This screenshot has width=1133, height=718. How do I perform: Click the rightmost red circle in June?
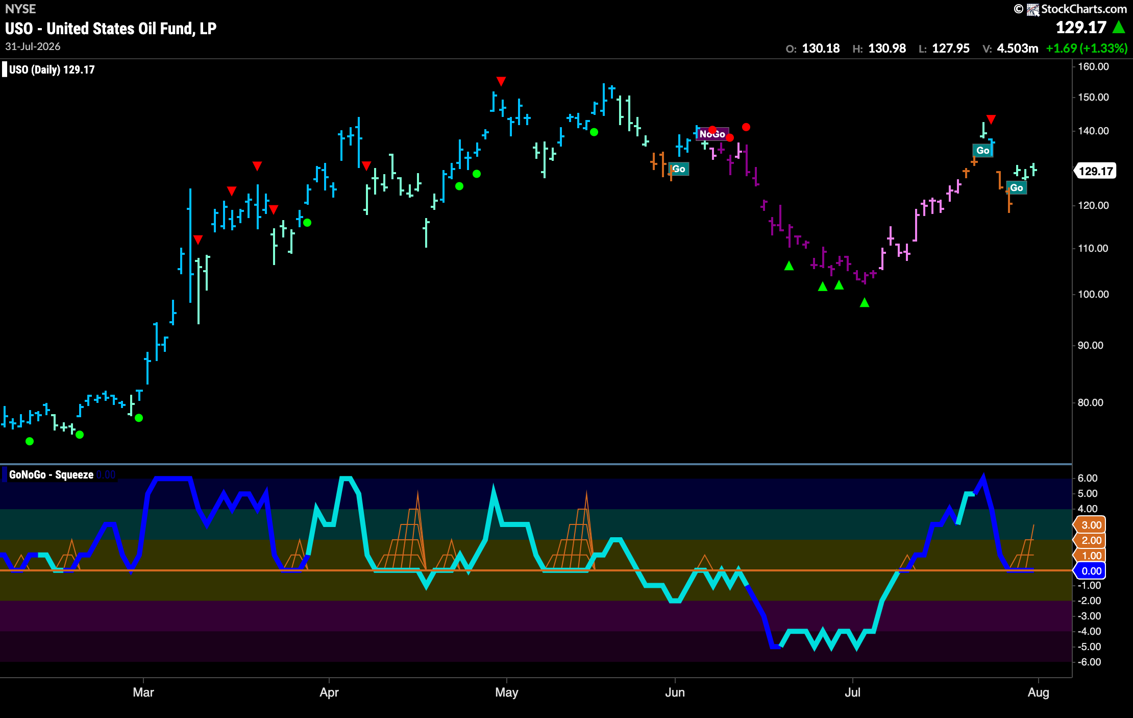746,127
